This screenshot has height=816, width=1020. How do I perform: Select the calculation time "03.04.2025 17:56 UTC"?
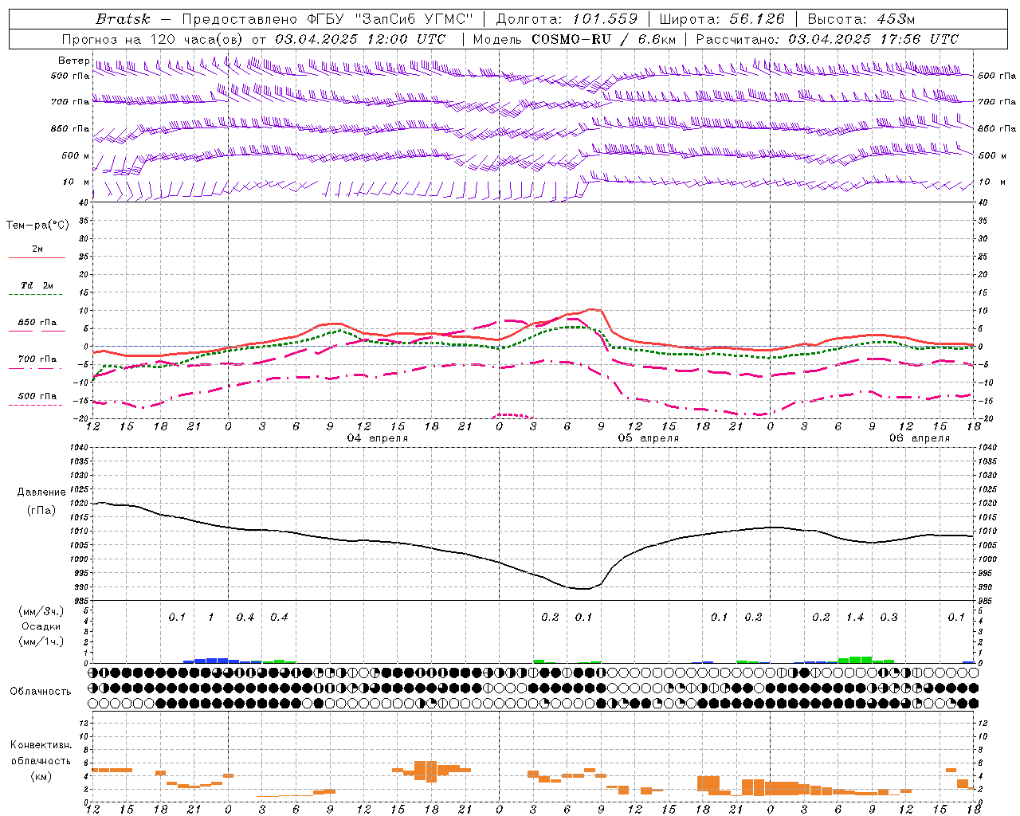click(x=873, y=39)
